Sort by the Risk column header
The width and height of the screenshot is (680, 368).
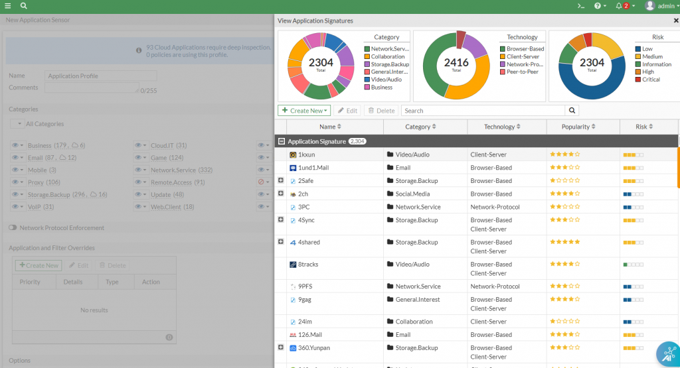pyautogui.click(x=644, y=127)
